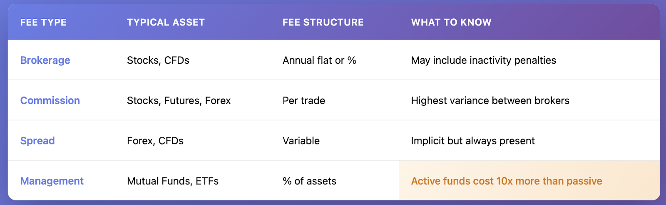Click highlighted 'Active funds cost 10x more' cell
Image resolution: width=666 pixels, height=205 pixels.
click(529, 180)
